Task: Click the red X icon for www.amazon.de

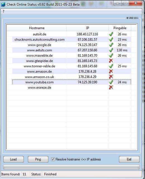Action: point(111,71)
